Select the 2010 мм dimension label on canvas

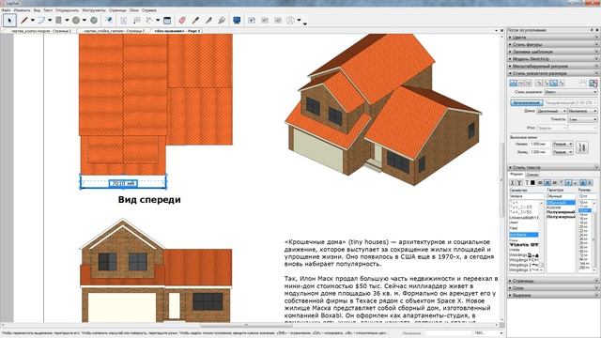[x=123, y=184]
